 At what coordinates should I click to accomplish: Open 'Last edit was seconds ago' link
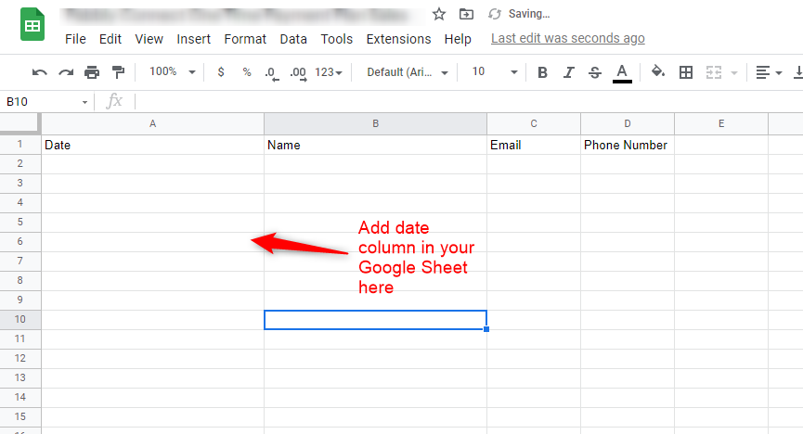pos(567,38)
